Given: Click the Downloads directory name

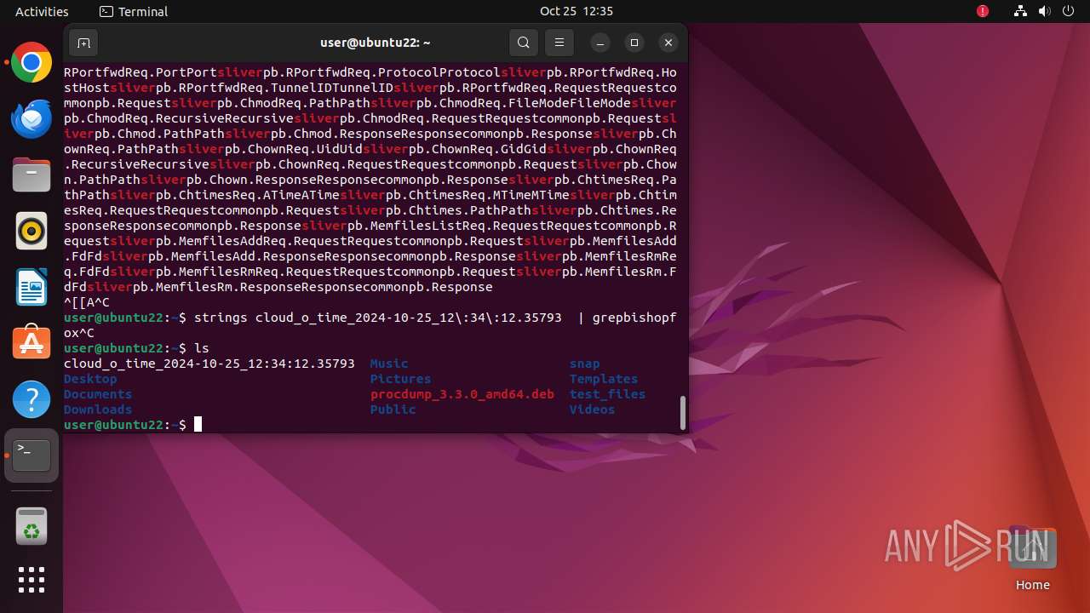Looking at the screenshot, I should pyautogui.click(x=98, y=410).
